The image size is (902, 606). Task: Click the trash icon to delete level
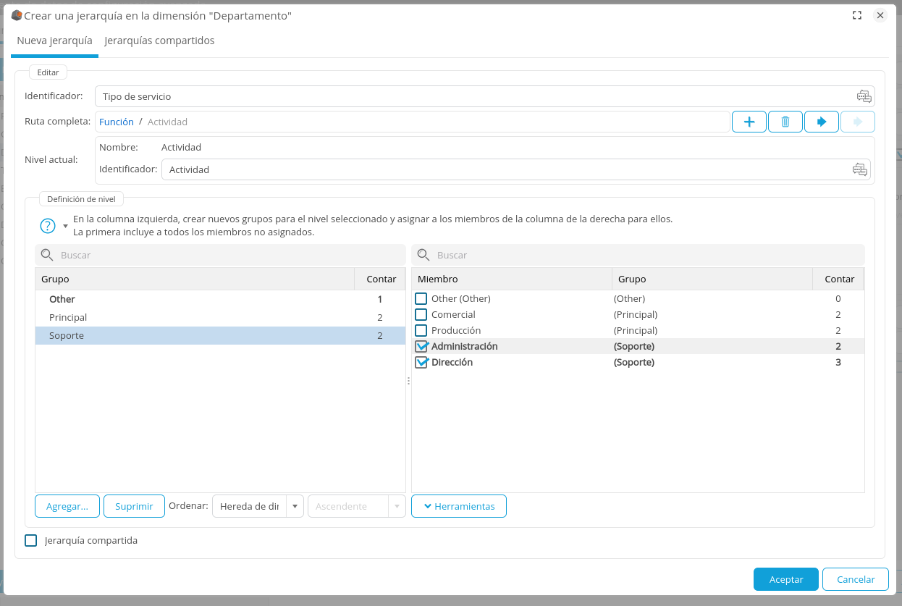tap(785, 122)
